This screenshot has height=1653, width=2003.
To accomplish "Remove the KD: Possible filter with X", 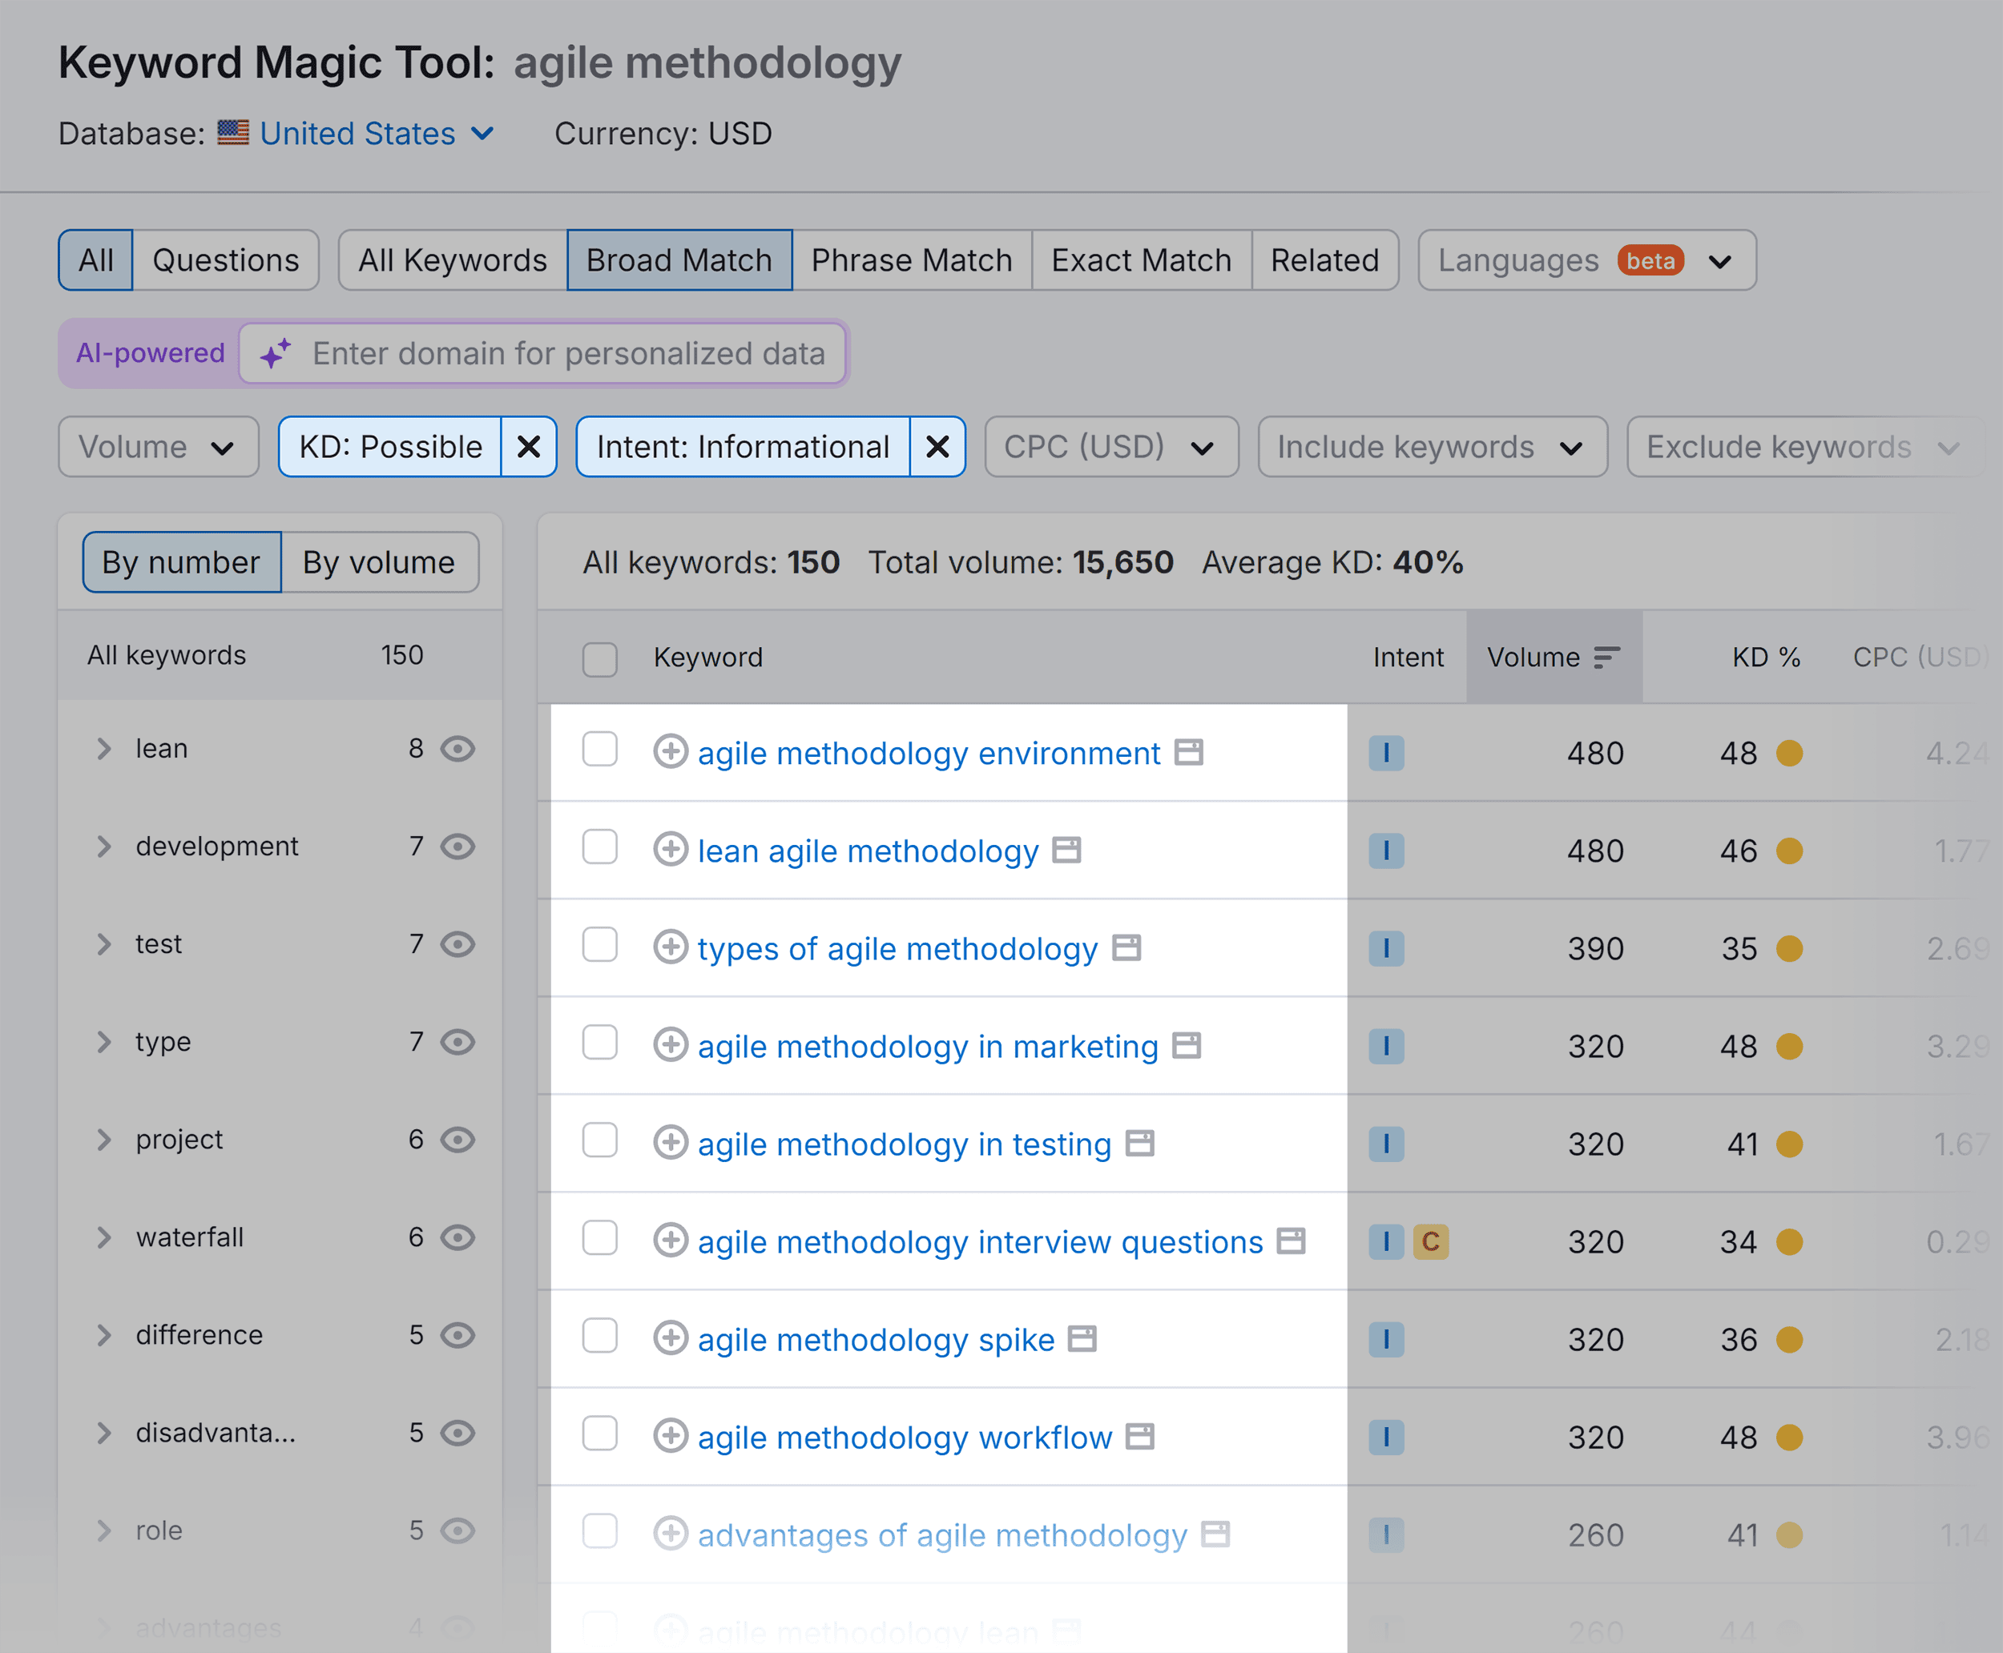I will click(529, 447).
